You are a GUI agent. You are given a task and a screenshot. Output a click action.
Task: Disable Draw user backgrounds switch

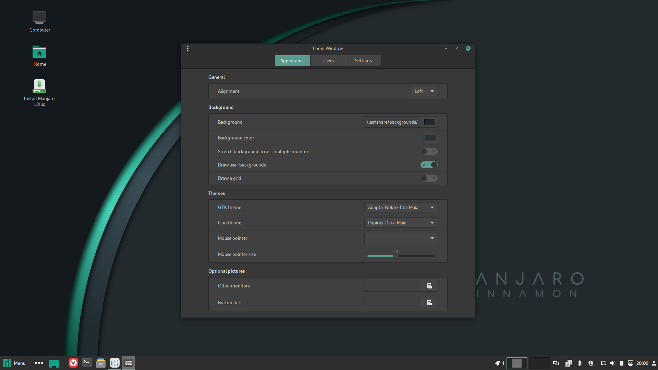click(429, 165)
